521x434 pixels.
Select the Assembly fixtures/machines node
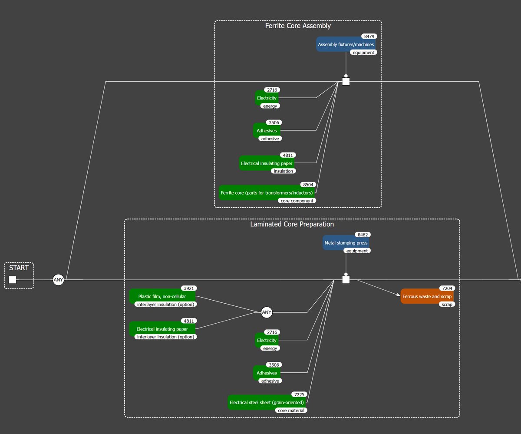[346, 44]
